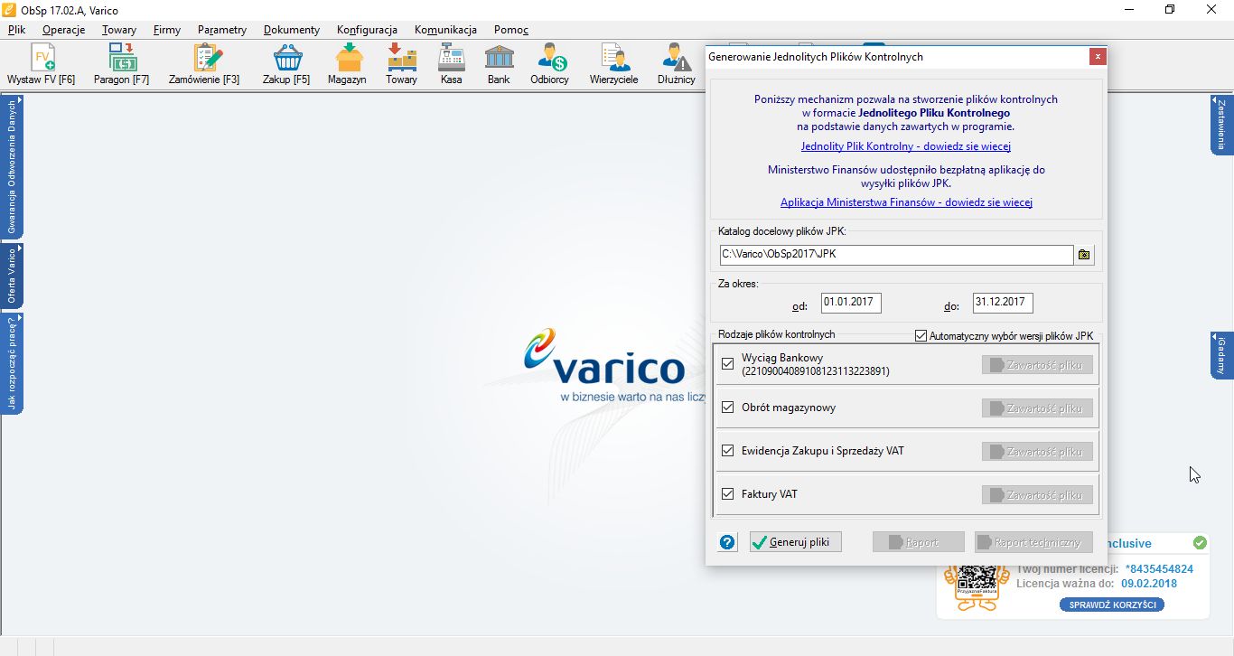The width and height of the screenshot is (1234, 656).
Task: Open Paragon [F7] receipt tool
Action: [121, 65]
